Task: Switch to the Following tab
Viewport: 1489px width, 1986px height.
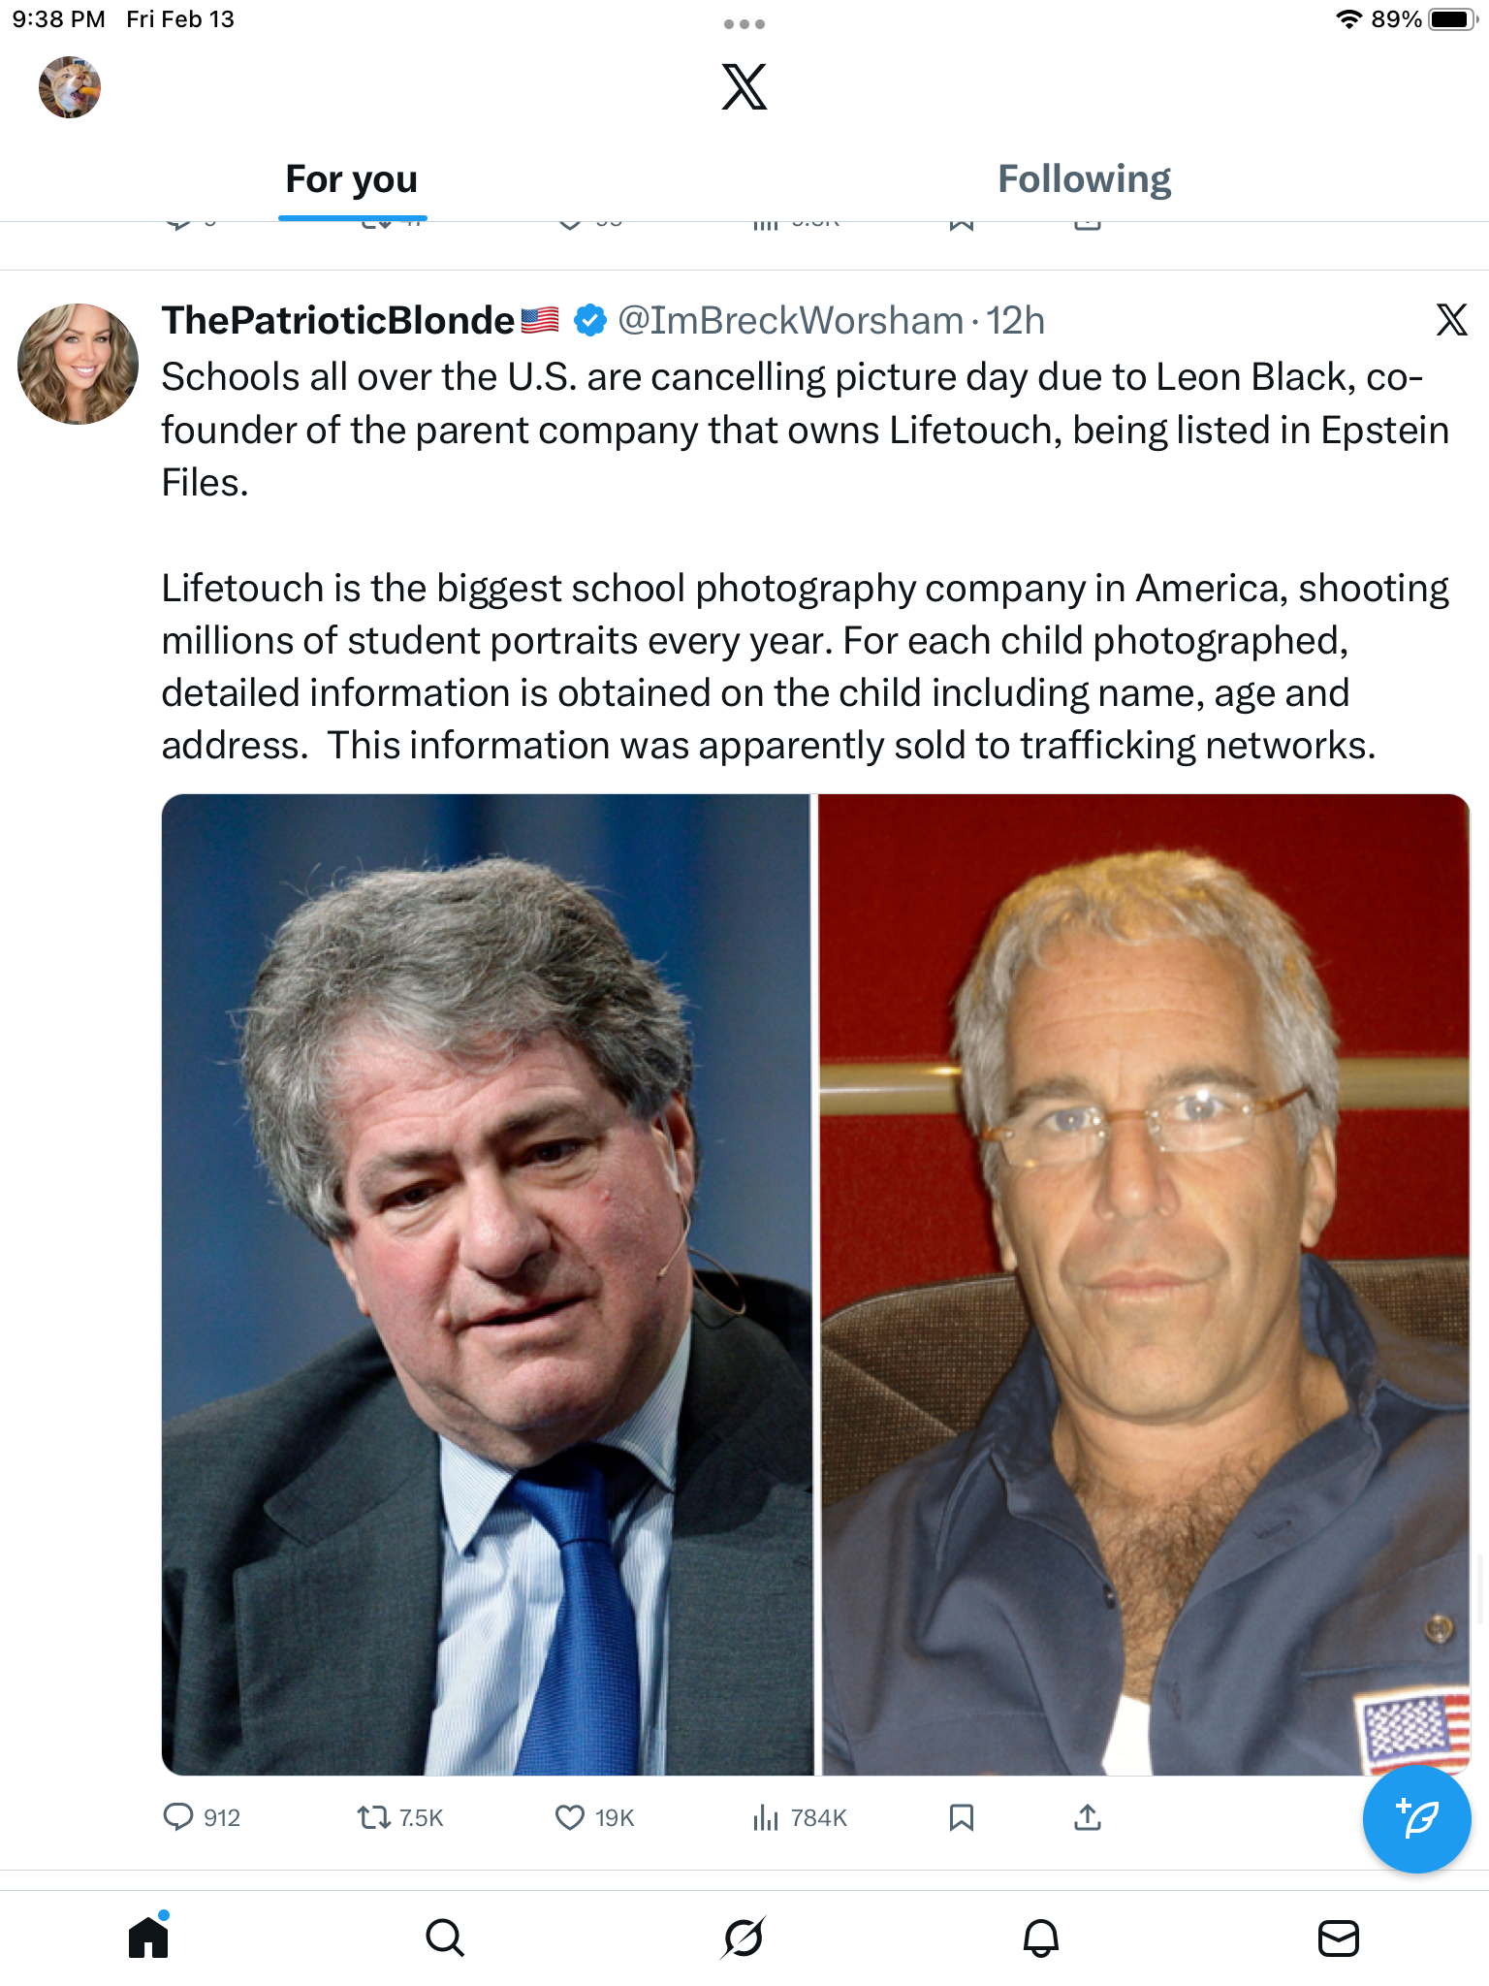Action: pyautogui.click(x=1084, y=179)
